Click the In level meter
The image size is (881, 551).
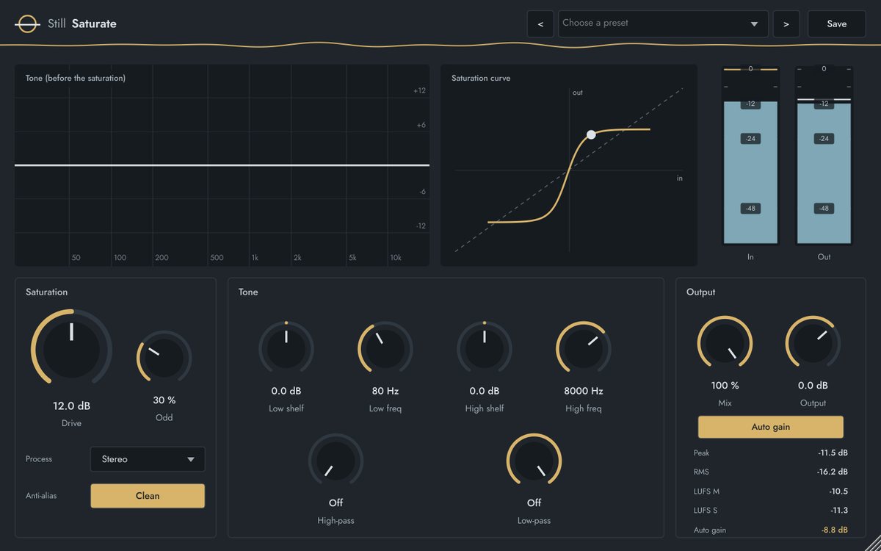[x=750, y=155]
